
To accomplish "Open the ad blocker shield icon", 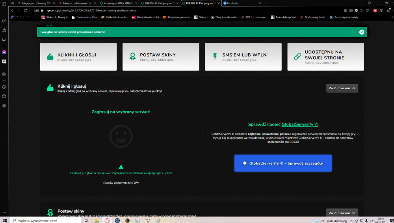I will click(x=356, y=10).
